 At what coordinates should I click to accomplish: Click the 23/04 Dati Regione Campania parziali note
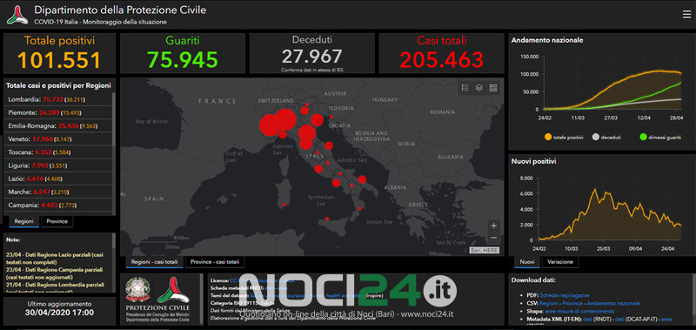tap(55, 273)
